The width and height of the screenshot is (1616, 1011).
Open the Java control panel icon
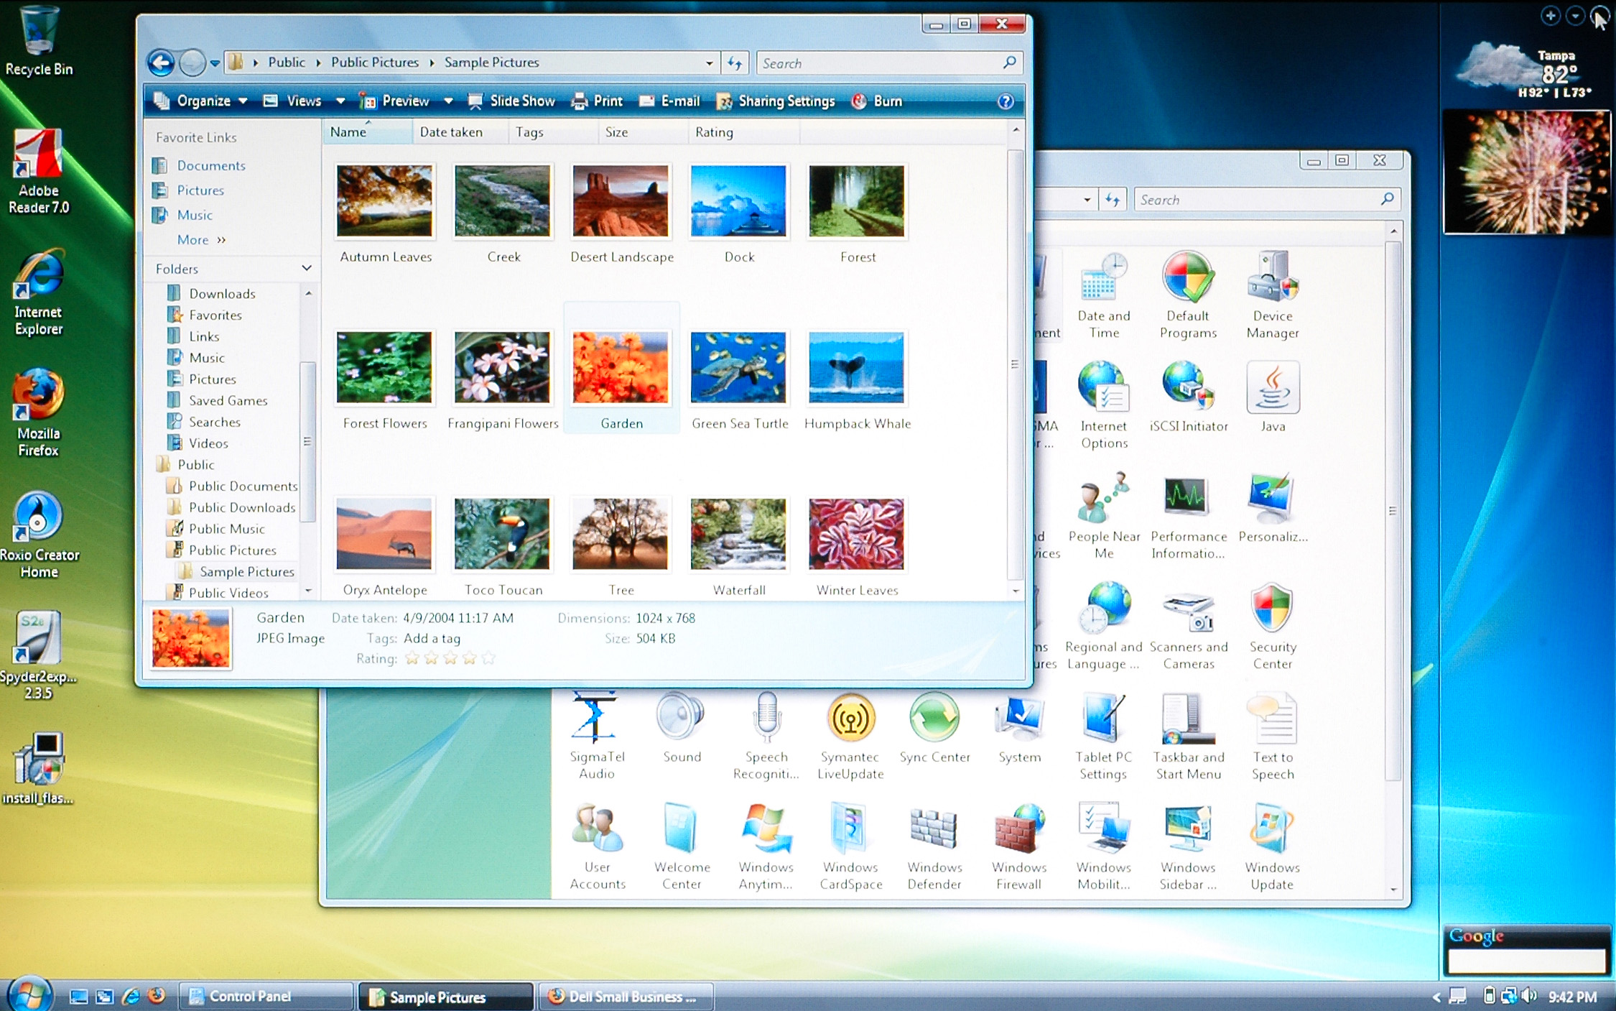pos(1272,397)
